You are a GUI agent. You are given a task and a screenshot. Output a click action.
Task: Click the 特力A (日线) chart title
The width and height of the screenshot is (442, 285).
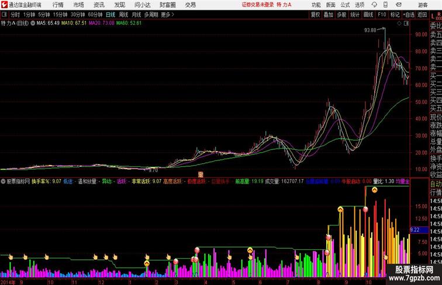coord(15,23)
